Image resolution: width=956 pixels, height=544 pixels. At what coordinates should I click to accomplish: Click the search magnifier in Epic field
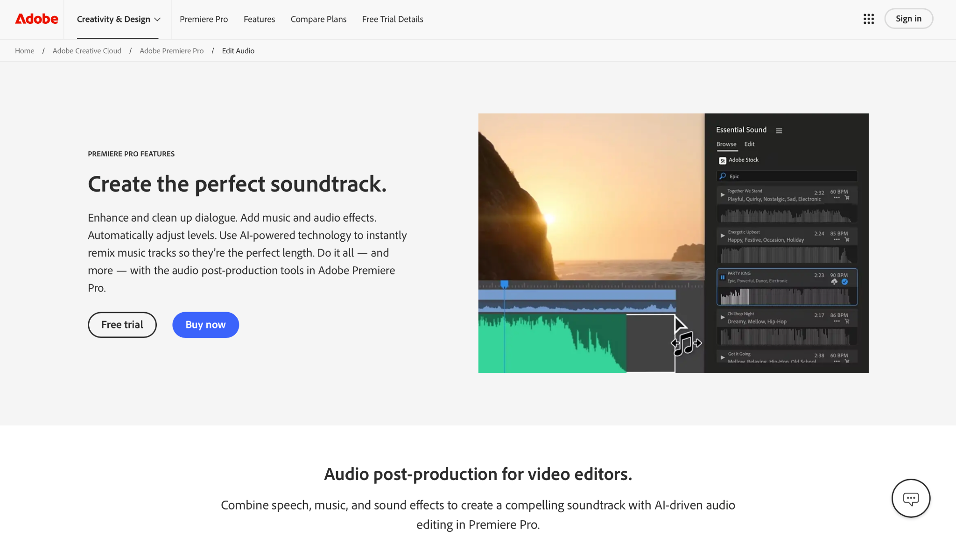tap(723, 176)
